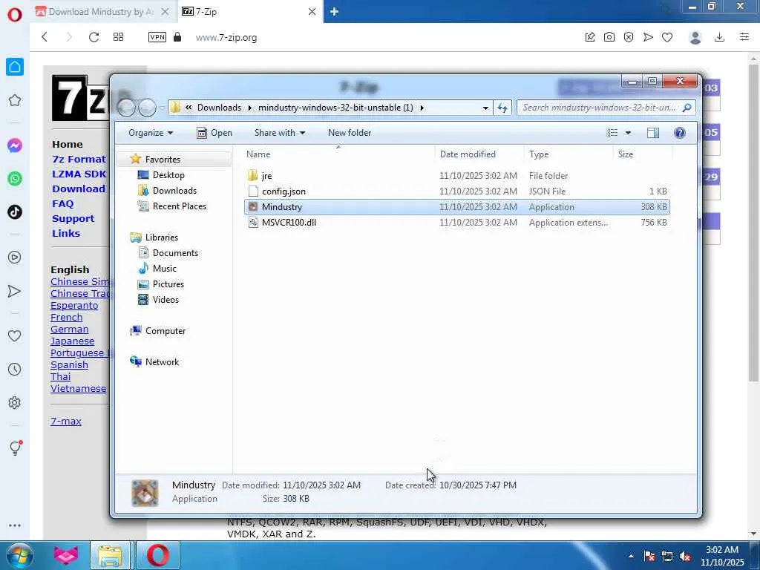Image resolution: width=760 pixels, height=570 pixels.
Task: Select Downloads in Favorites
Action: tap(174, 191)
